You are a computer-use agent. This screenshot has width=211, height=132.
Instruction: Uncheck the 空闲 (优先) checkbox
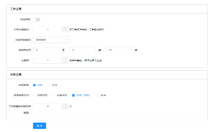click(74, 95)
